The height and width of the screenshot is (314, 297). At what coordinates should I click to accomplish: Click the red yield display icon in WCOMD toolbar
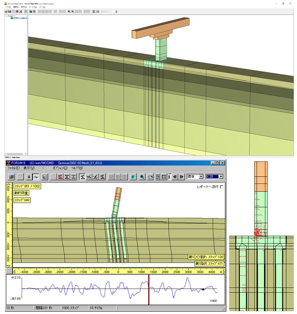click(102, 177)
